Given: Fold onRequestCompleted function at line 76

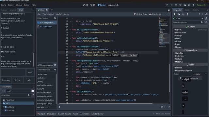Looking at the screenshot, I should point(70,61).
